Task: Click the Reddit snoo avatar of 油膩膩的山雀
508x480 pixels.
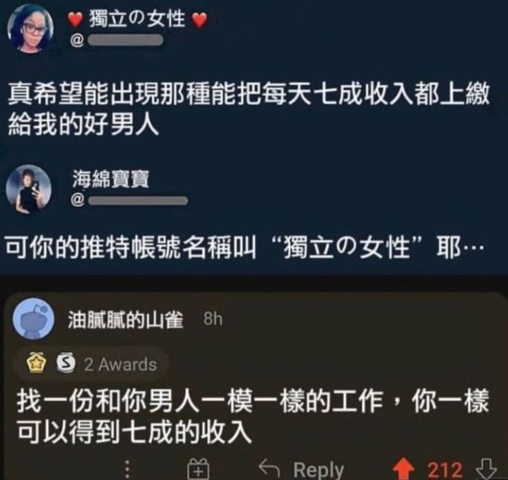Action: point(34,319)
